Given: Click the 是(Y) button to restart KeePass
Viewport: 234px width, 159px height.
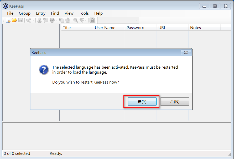Looking at the screenshot, I should [142, 102].
